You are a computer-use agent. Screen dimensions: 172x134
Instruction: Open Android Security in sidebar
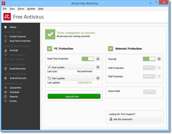(x=18, y=78)
